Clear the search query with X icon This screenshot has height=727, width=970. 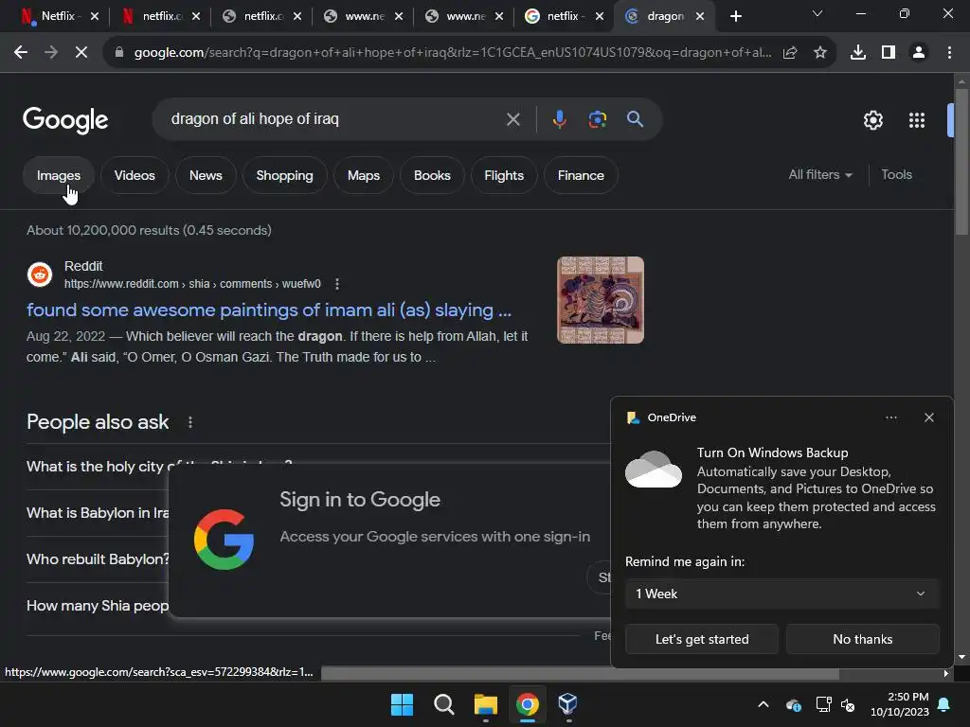click(x=512, y=119)
